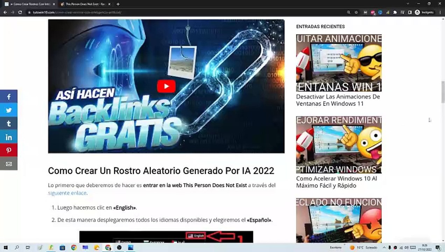Share the page on LinkedIn

coord(9,137)
